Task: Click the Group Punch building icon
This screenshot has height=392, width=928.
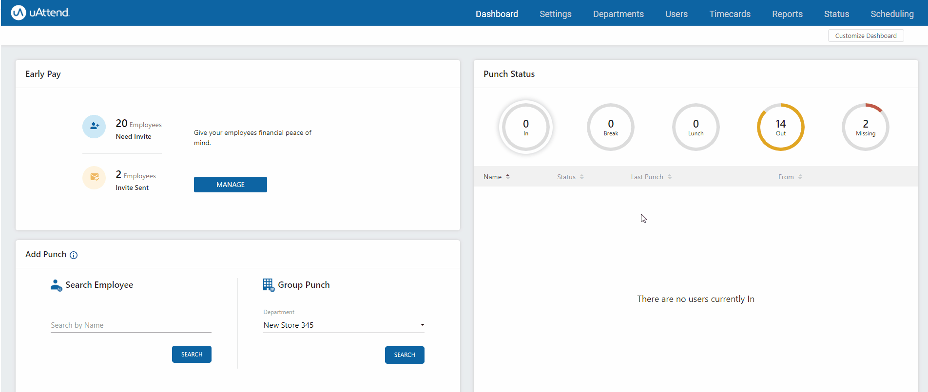Action: point(269,285)
